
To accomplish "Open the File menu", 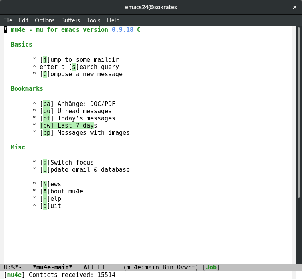I will coord(8,20).
